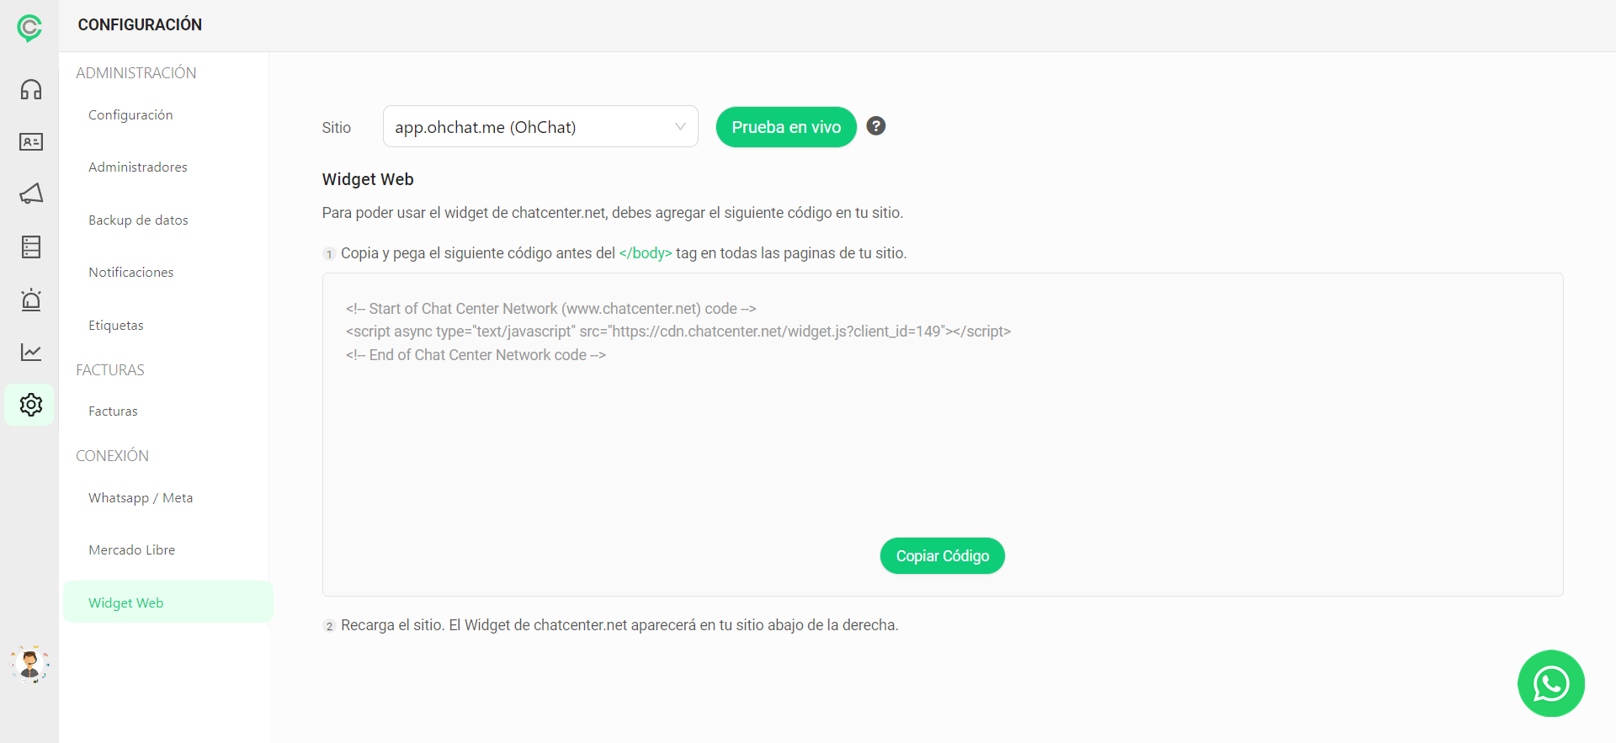
Task: Expand the Sitio dropdown arrow
Action: (680, 127)
